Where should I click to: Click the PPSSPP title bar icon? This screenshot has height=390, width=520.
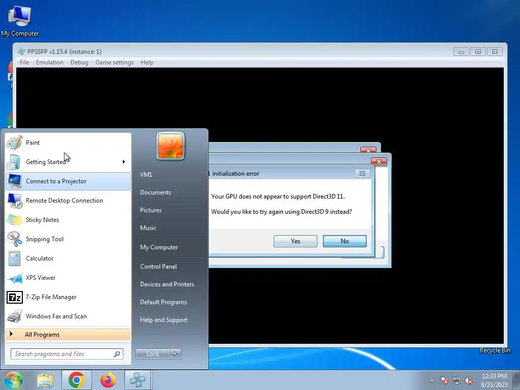point(21,51)
